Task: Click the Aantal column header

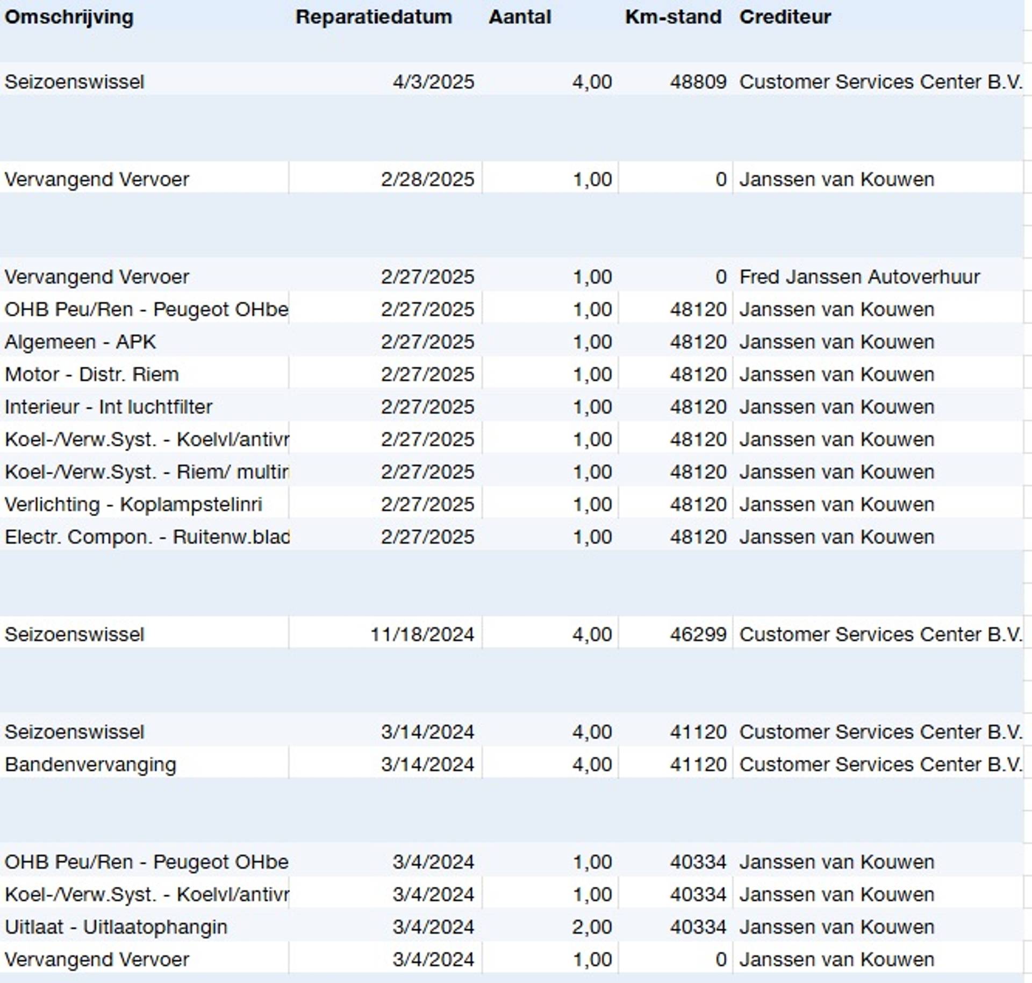Action: (520, 17)
